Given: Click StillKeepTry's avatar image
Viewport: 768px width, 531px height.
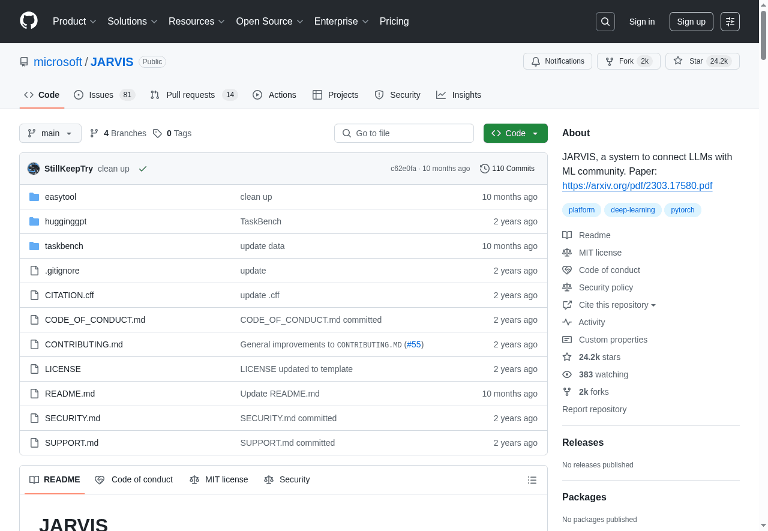Looking at the screenshot, I should click(34, 169).
